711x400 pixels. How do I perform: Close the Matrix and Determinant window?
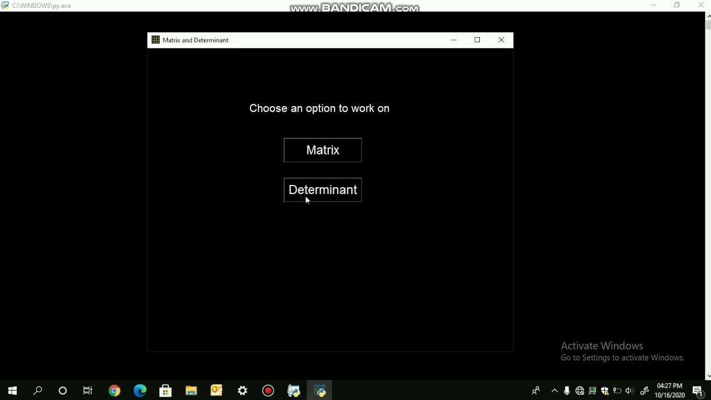point(502,40)
